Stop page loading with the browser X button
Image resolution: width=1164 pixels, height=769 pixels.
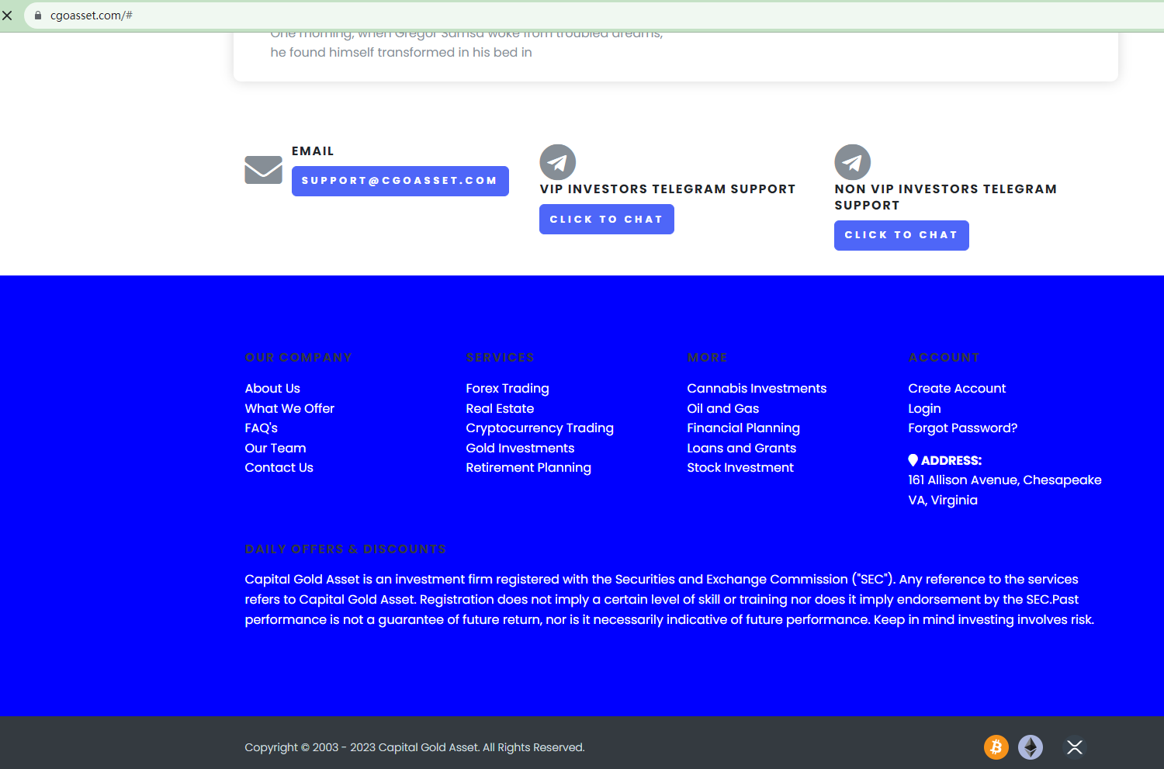click(8, 16)
